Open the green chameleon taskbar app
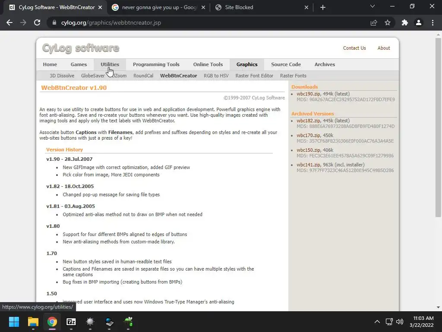The image size is (442, 332). tap(129, 322)
